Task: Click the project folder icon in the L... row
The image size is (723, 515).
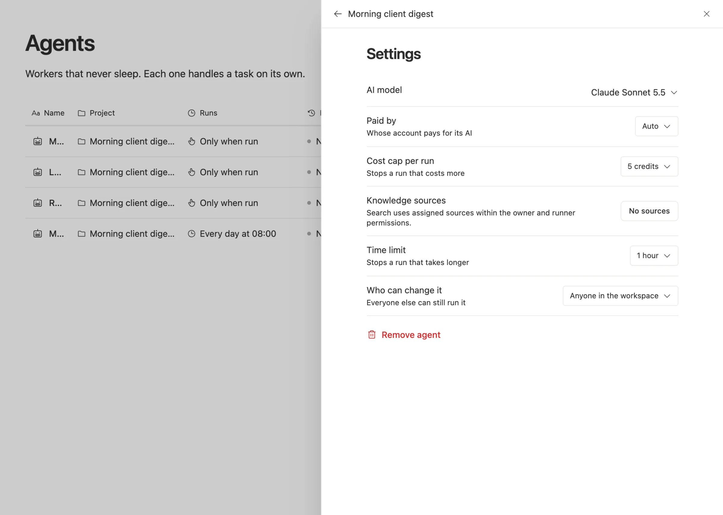Action: pos(82,172)
